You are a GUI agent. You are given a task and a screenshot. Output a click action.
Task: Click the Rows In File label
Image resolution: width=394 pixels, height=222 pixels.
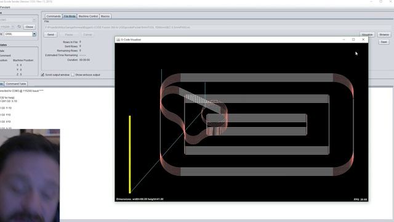pos(70,42)
